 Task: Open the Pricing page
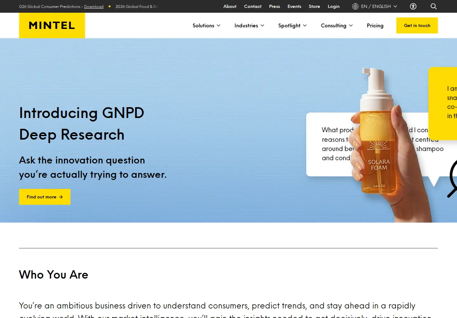(x=375, y=25)
